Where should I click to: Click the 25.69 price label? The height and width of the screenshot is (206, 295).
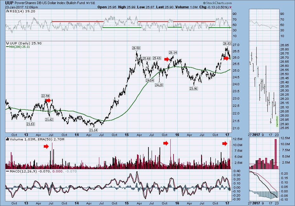point(157,58)
